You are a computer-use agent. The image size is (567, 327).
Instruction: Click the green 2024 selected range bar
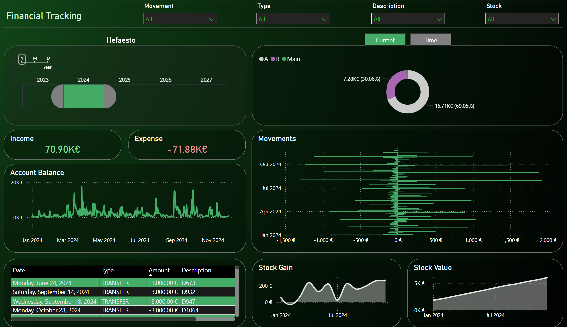pos(84,96)
